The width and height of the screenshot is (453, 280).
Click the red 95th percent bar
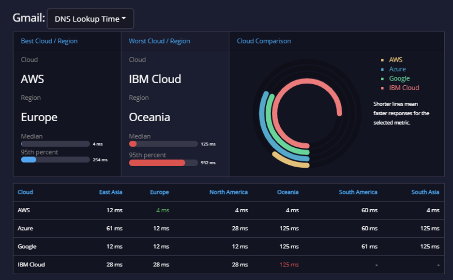pyautogui.click(x=157, y=163)
